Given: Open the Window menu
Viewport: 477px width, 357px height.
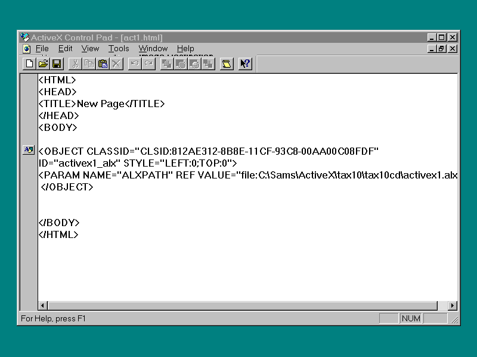Looking at the screenshot, I should [x=153, y=49].
